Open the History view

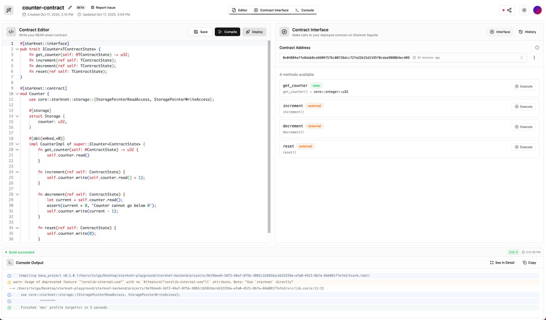(527, 32)
